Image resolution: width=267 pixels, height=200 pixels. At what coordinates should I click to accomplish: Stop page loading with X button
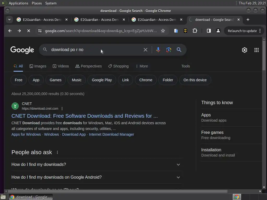(29, 31)
